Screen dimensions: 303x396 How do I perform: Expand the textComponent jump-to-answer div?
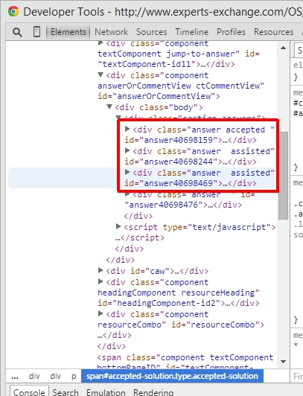[x=101, y=43]
